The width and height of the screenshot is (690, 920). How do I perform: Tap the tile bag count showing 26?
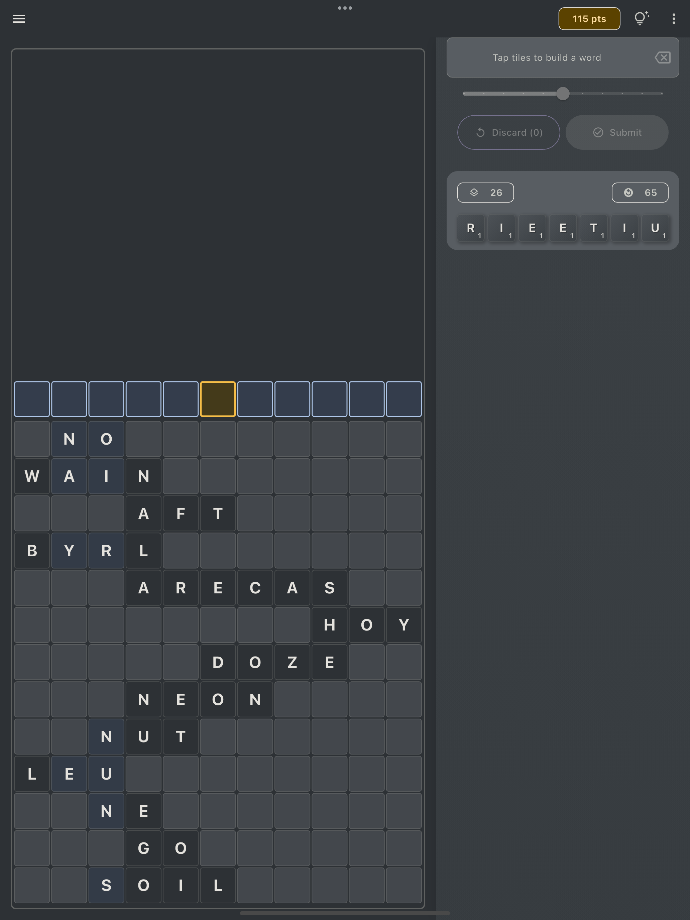pos(485,193)
